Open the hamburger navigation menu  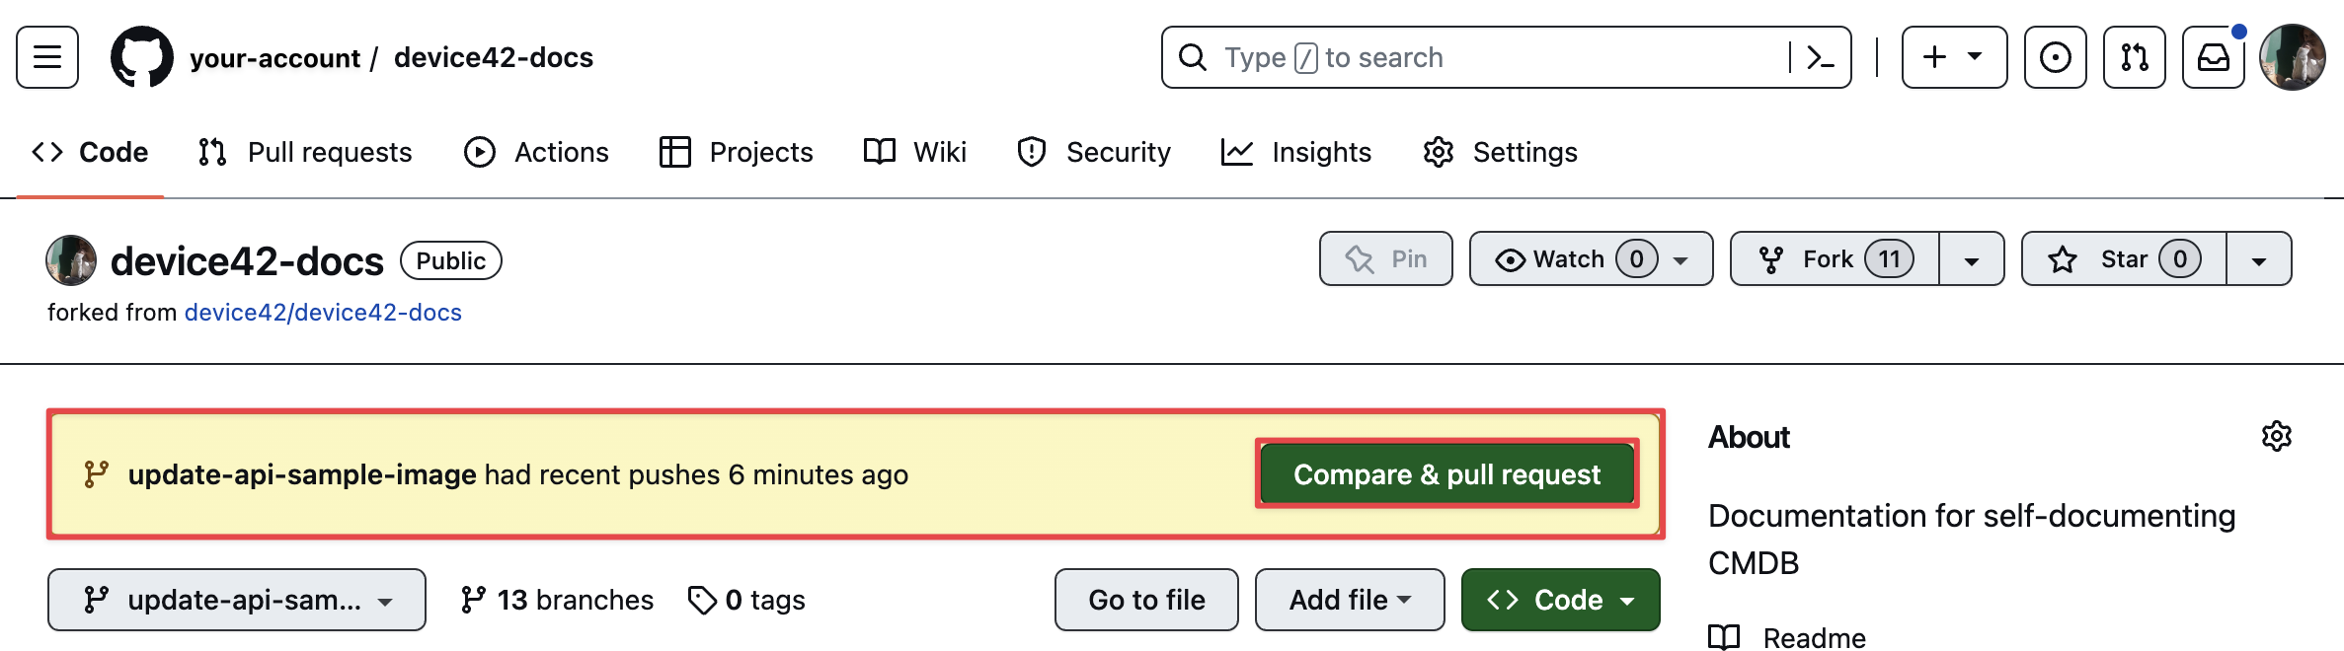(47, 57)
